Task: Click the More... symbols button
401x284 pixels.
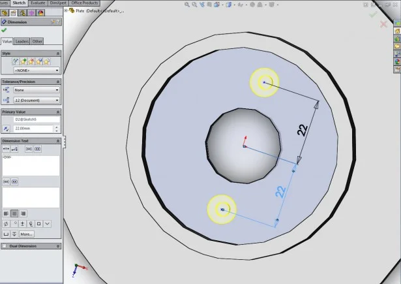Action: 25,234
